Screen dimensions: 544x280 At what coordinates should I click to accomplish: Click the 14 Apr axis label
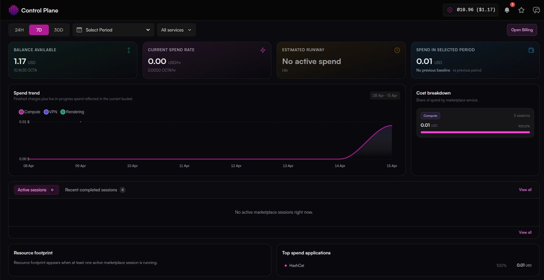[x=340, y=166]
